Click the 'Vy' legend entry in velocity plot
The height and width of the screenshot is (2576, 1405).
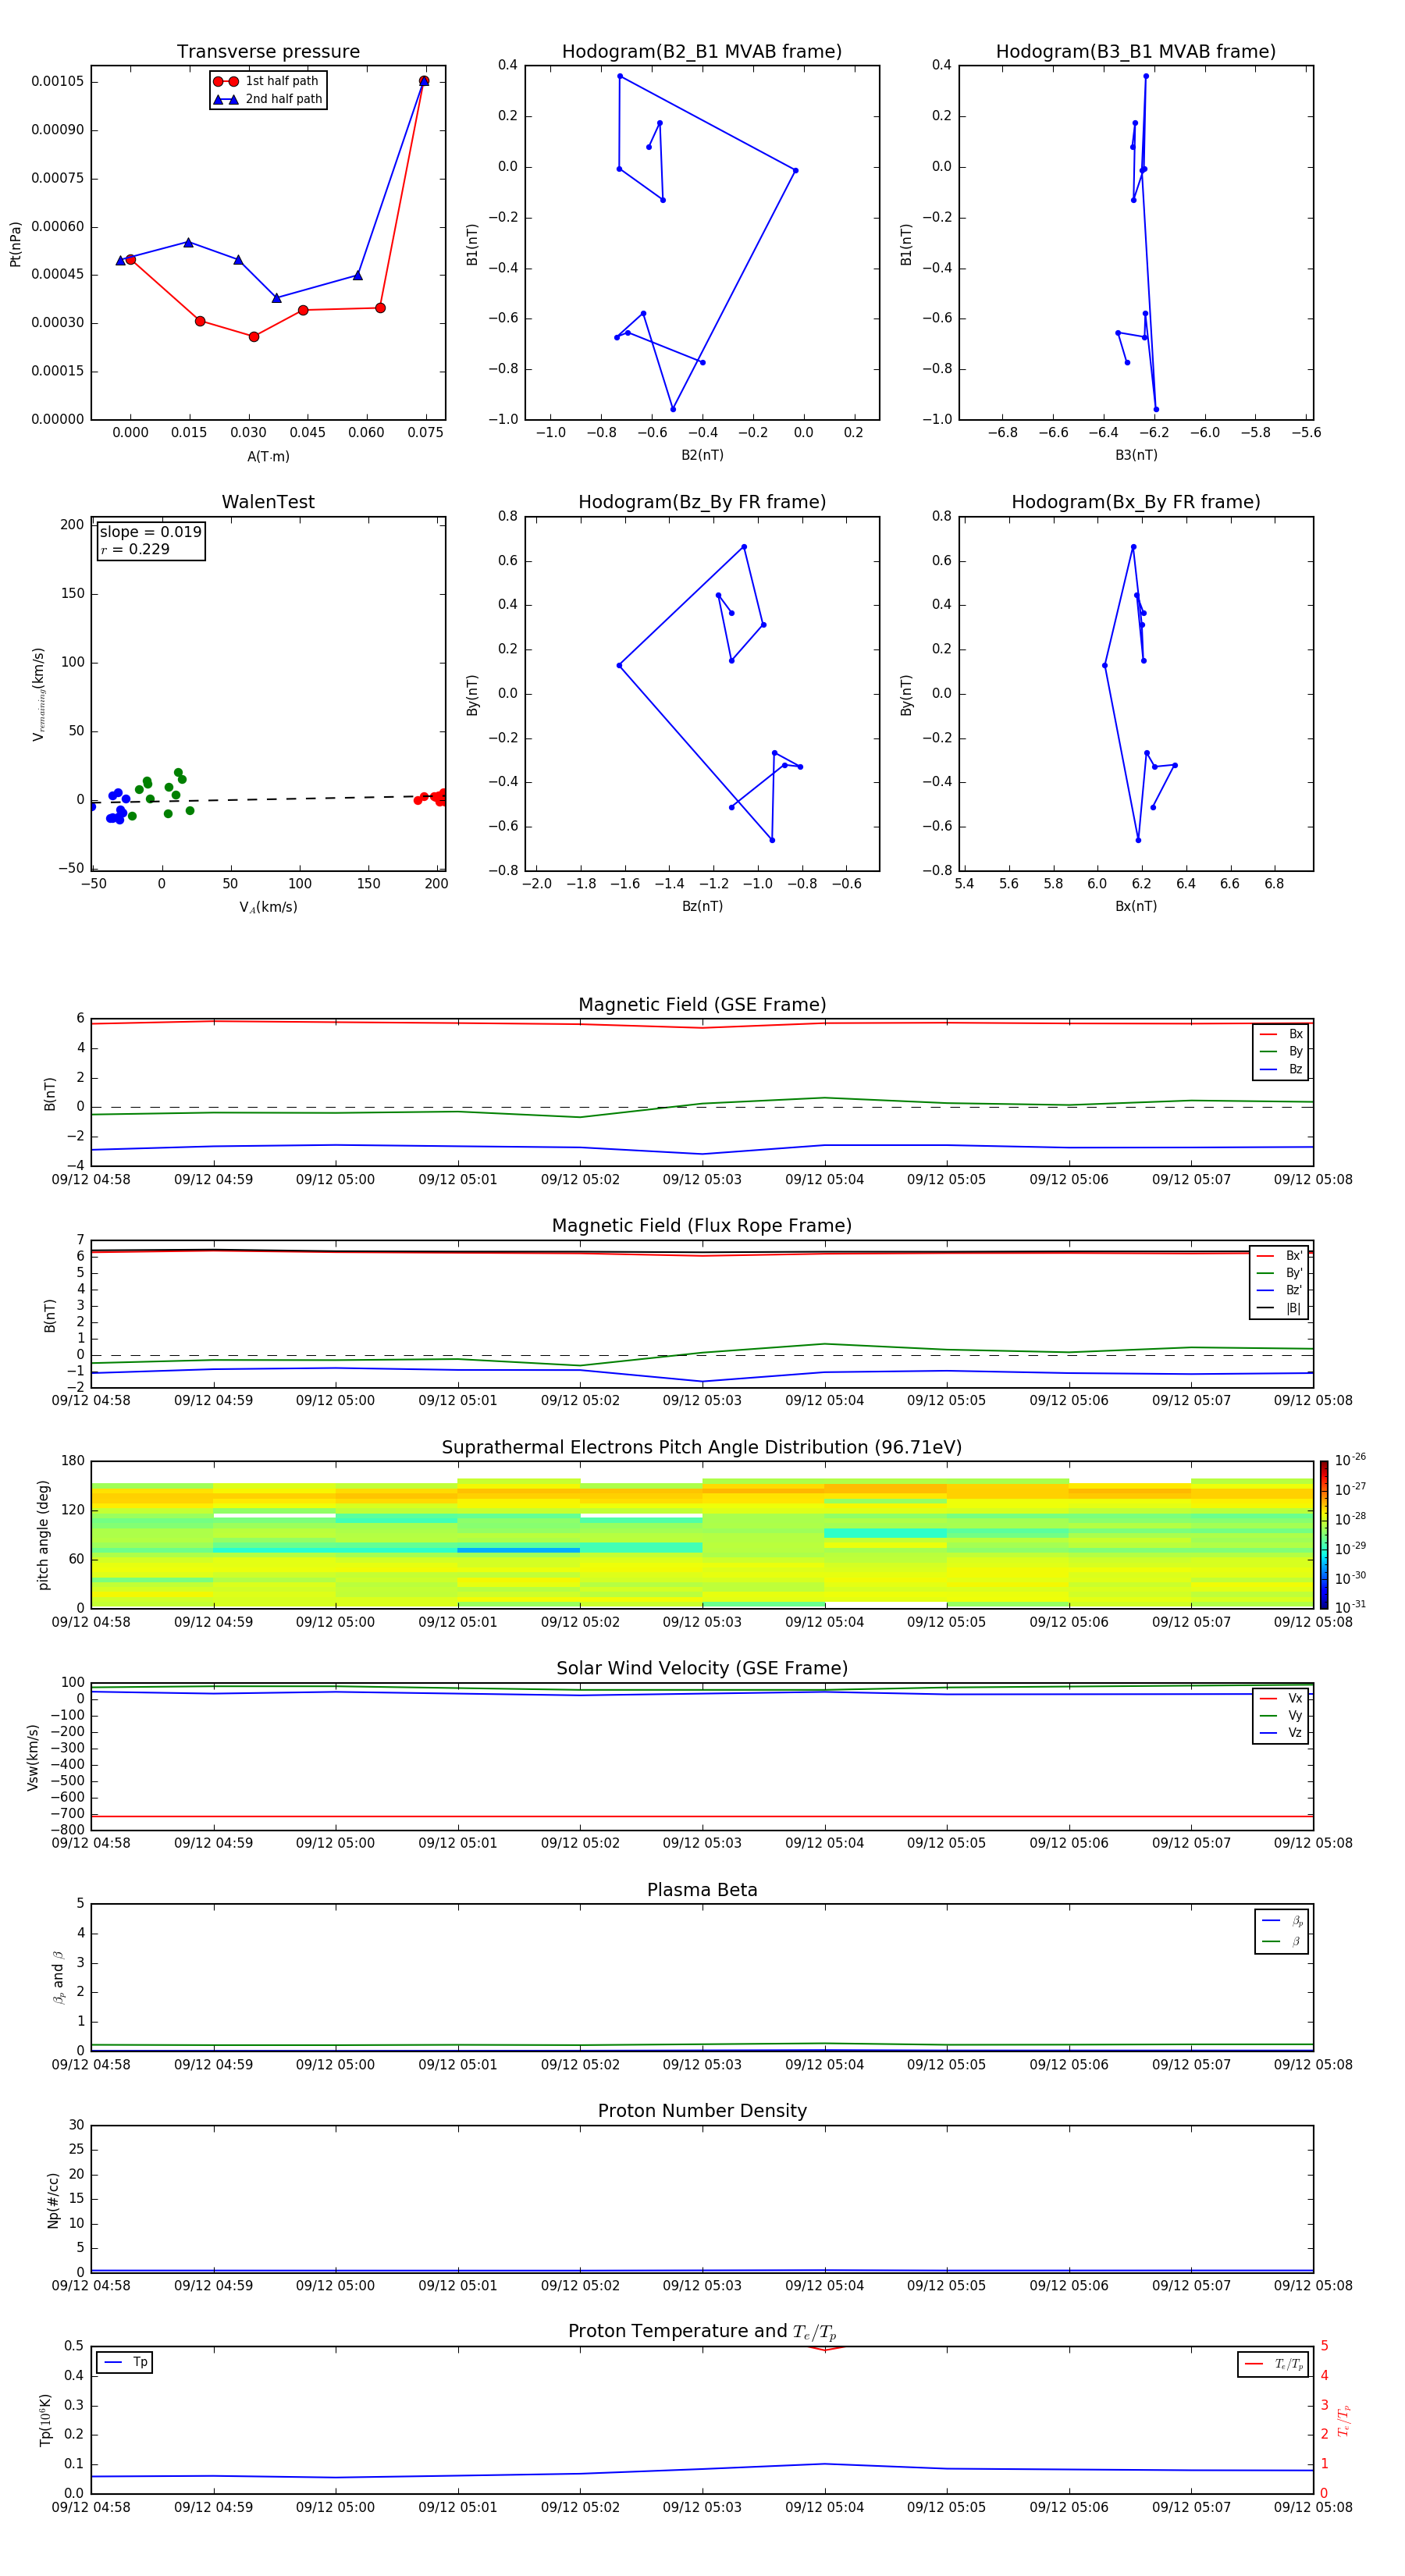(x=1281, y=1715)
